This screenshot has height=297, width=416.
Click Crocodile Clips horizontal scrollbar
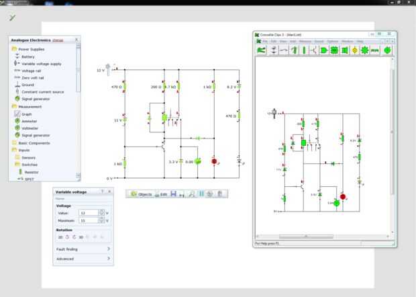tap(306, 236)
